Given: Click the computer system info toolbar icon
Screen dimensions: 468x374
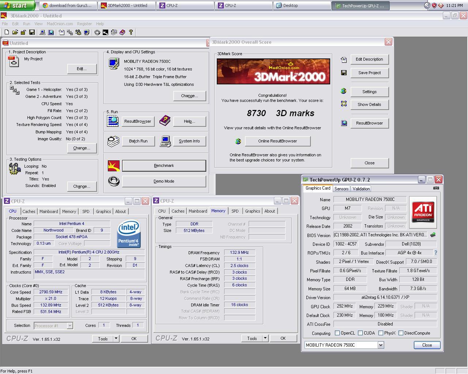Looking at the screenshot, I should coord(42,33).
